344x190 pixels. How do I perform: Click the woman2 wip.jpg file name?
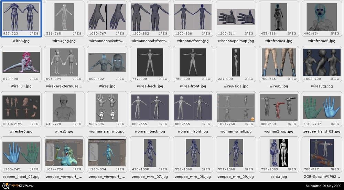(x=279, y=131)
